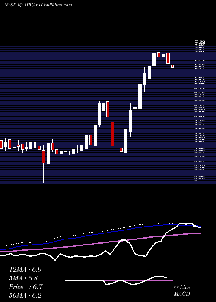
Task: Click the <<Live MACD label
Action: [x=182, y=291]
